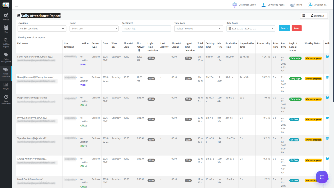This screenshot has height=188, width=334.
Task: Open the Settings section in the sidebar
Action: coord(6,16)
